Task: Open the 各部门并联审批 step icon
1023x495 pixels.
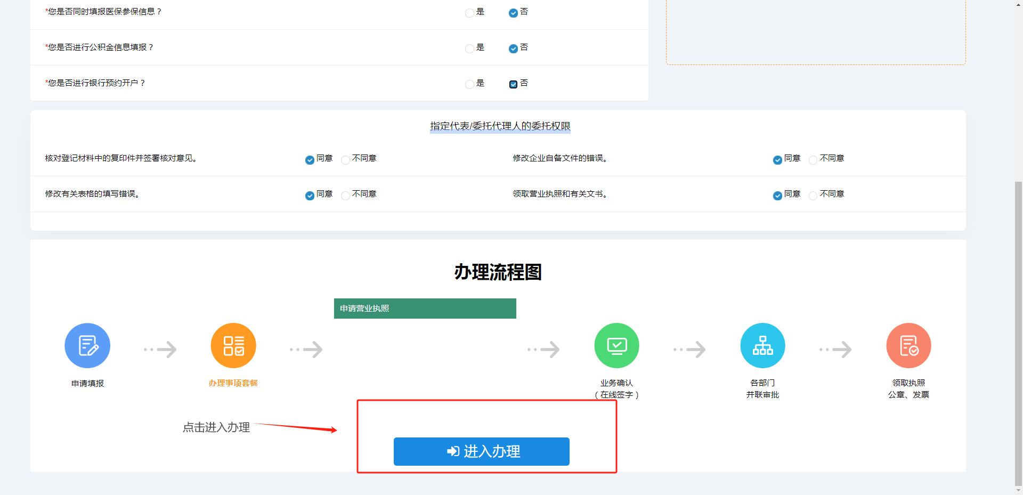Action: pos(762,345)
